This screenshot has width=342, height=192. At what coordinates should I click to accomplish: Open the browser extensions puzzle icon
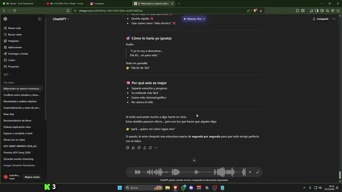coord(297,11)
